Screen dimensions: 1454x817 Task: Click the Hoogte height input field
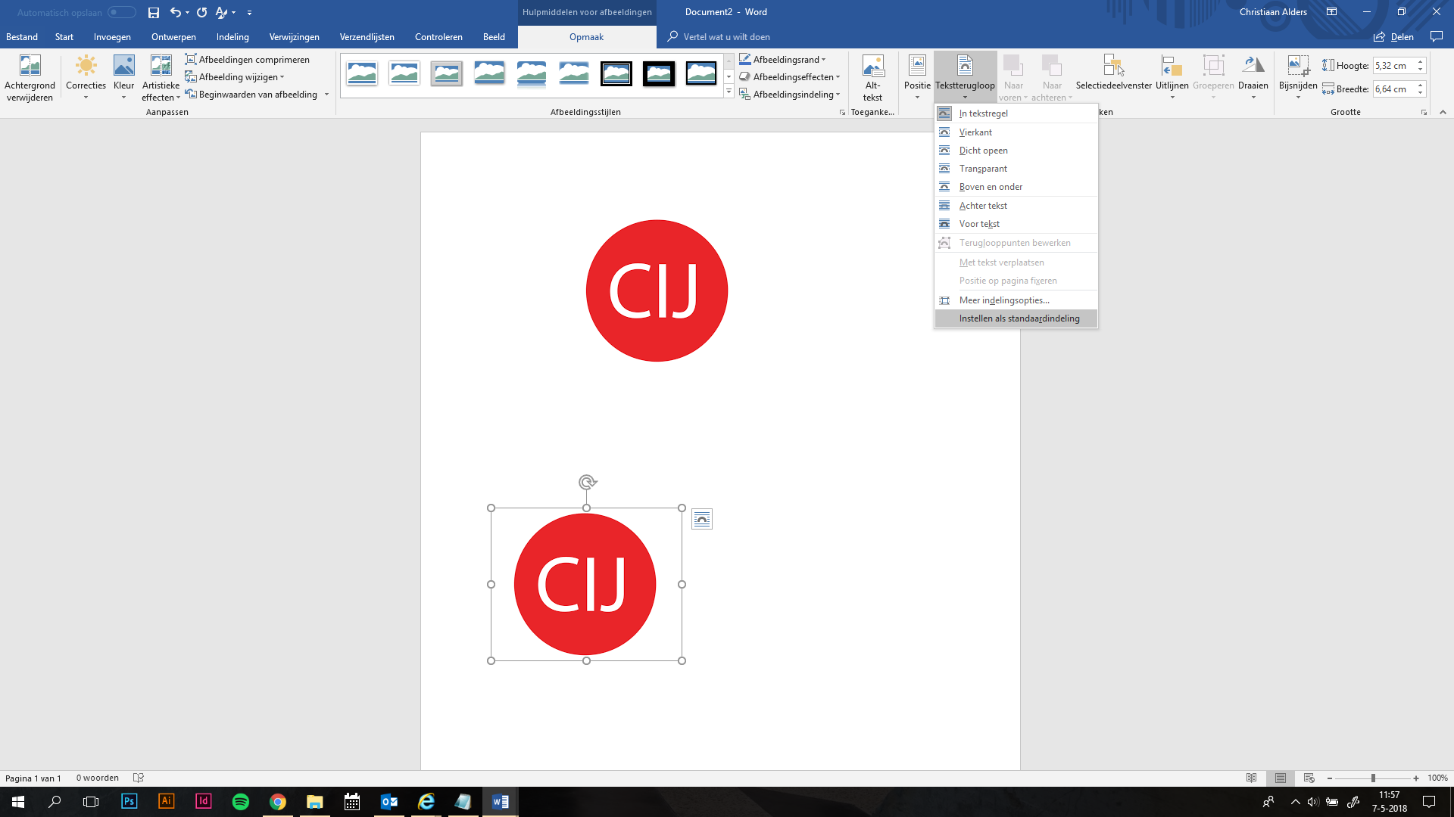click(1393, 66)
